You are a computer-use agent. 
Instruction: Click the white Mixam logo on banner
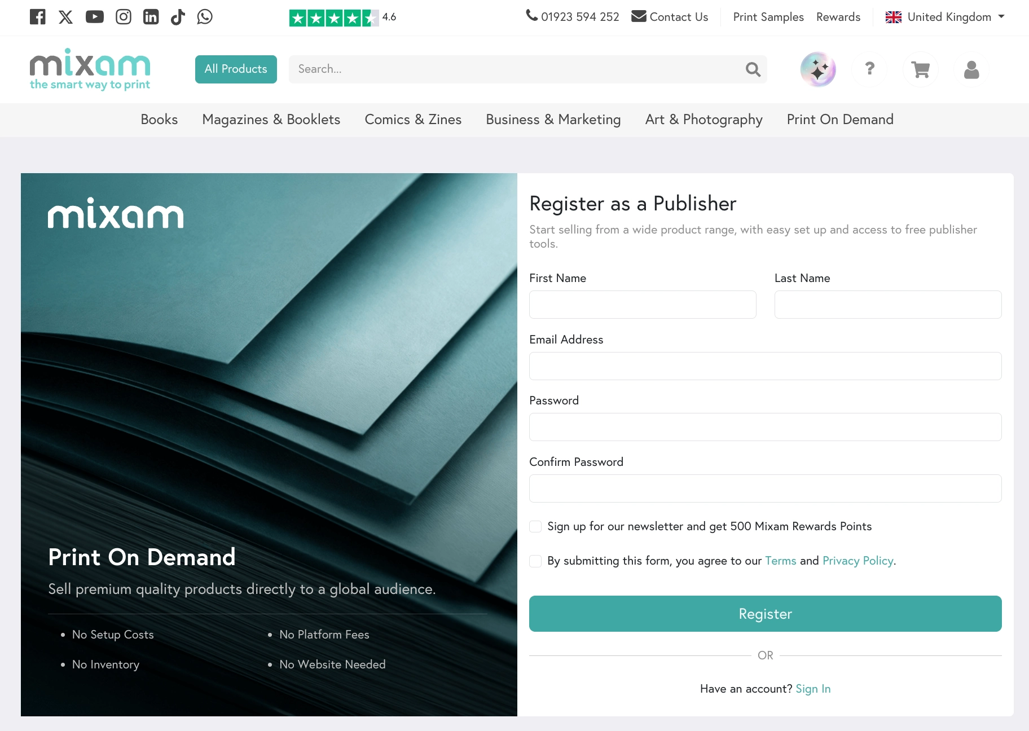pyautogui.click(x=116, y=213)
